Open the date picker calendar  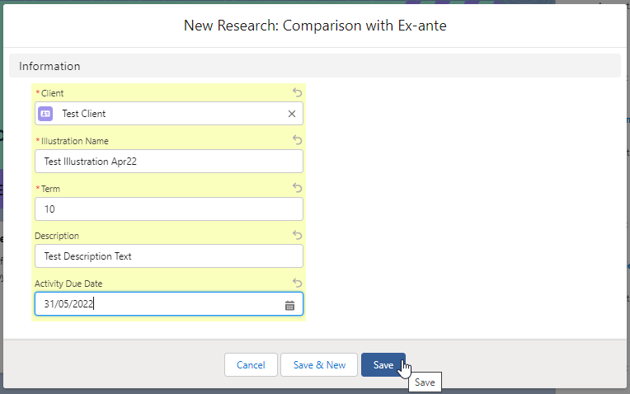tap(289, 305)
